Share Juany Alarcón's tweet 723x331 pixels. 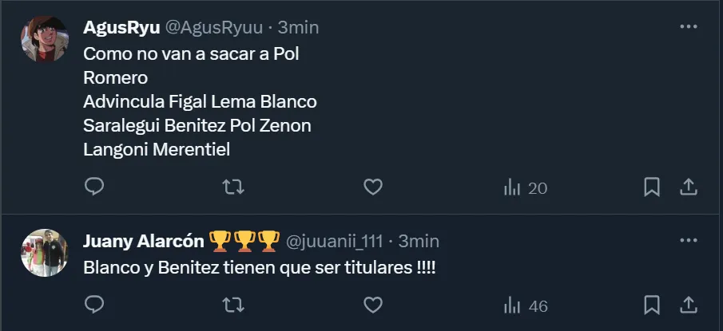coord(689,305)
